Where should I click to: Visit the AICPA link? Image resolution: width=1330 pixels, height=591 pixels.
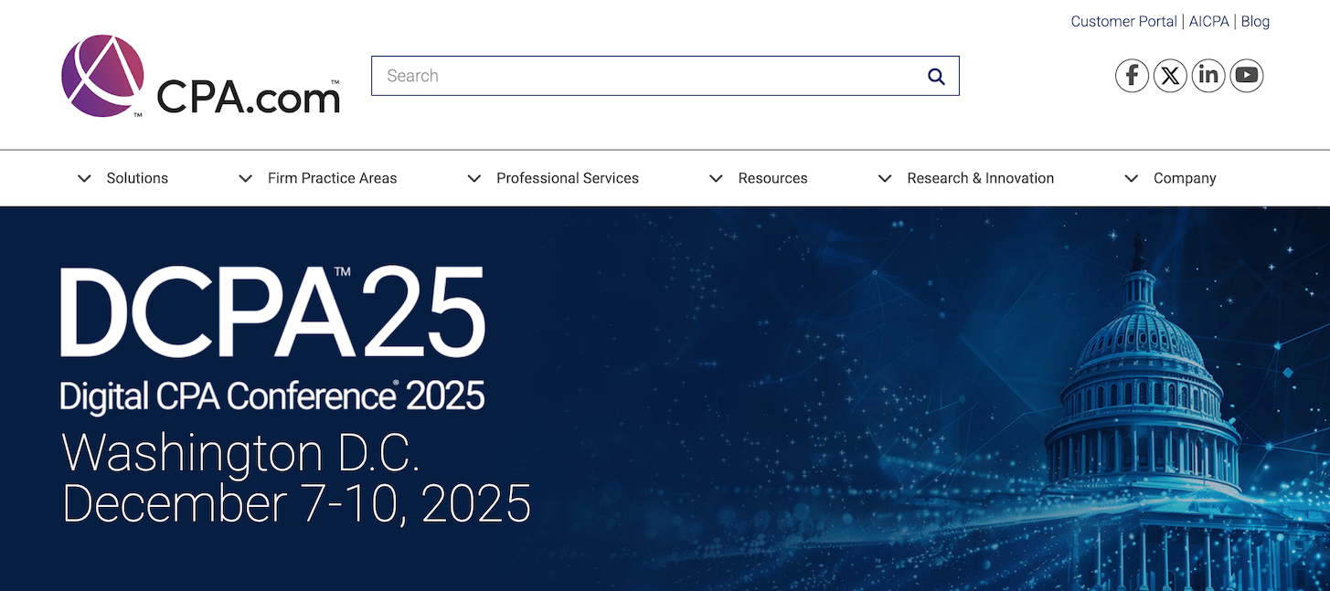pos(1209,21)
